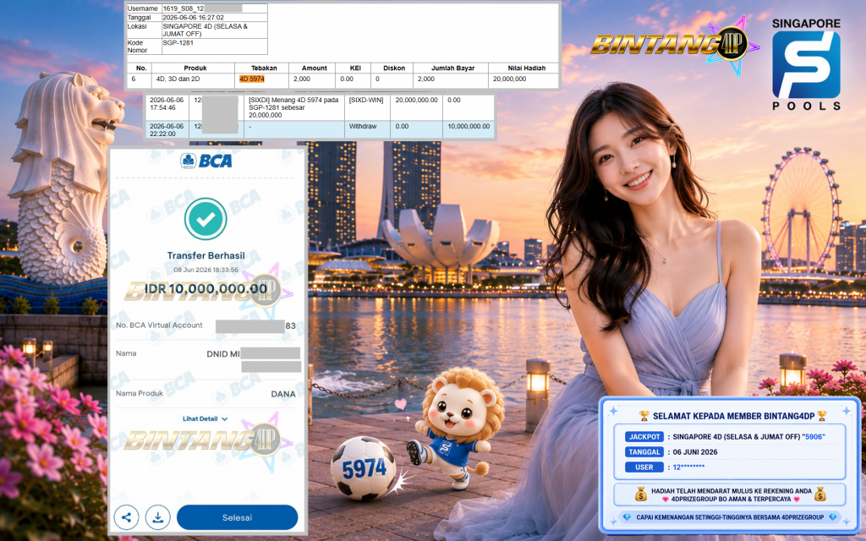Viewport: 866px width, 541px height.
Task: Click the Selesai button
Action: click(237, 518)
